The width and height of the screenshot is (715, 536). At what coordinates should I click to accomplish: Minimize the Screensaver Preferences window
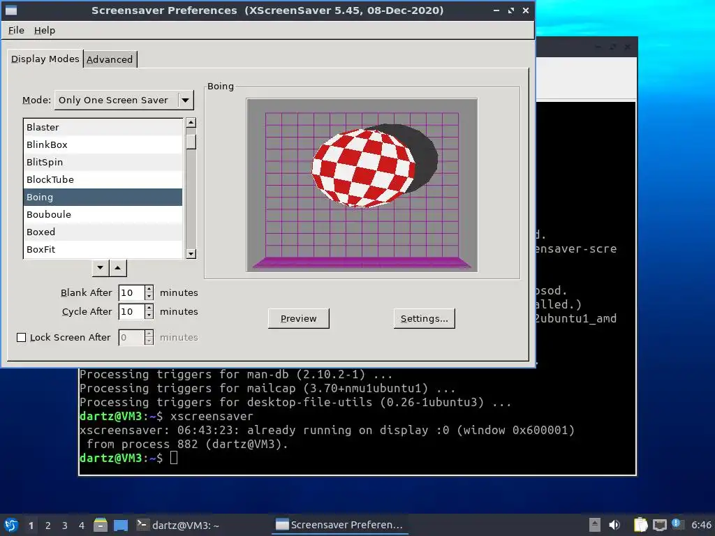coord(496,10)
